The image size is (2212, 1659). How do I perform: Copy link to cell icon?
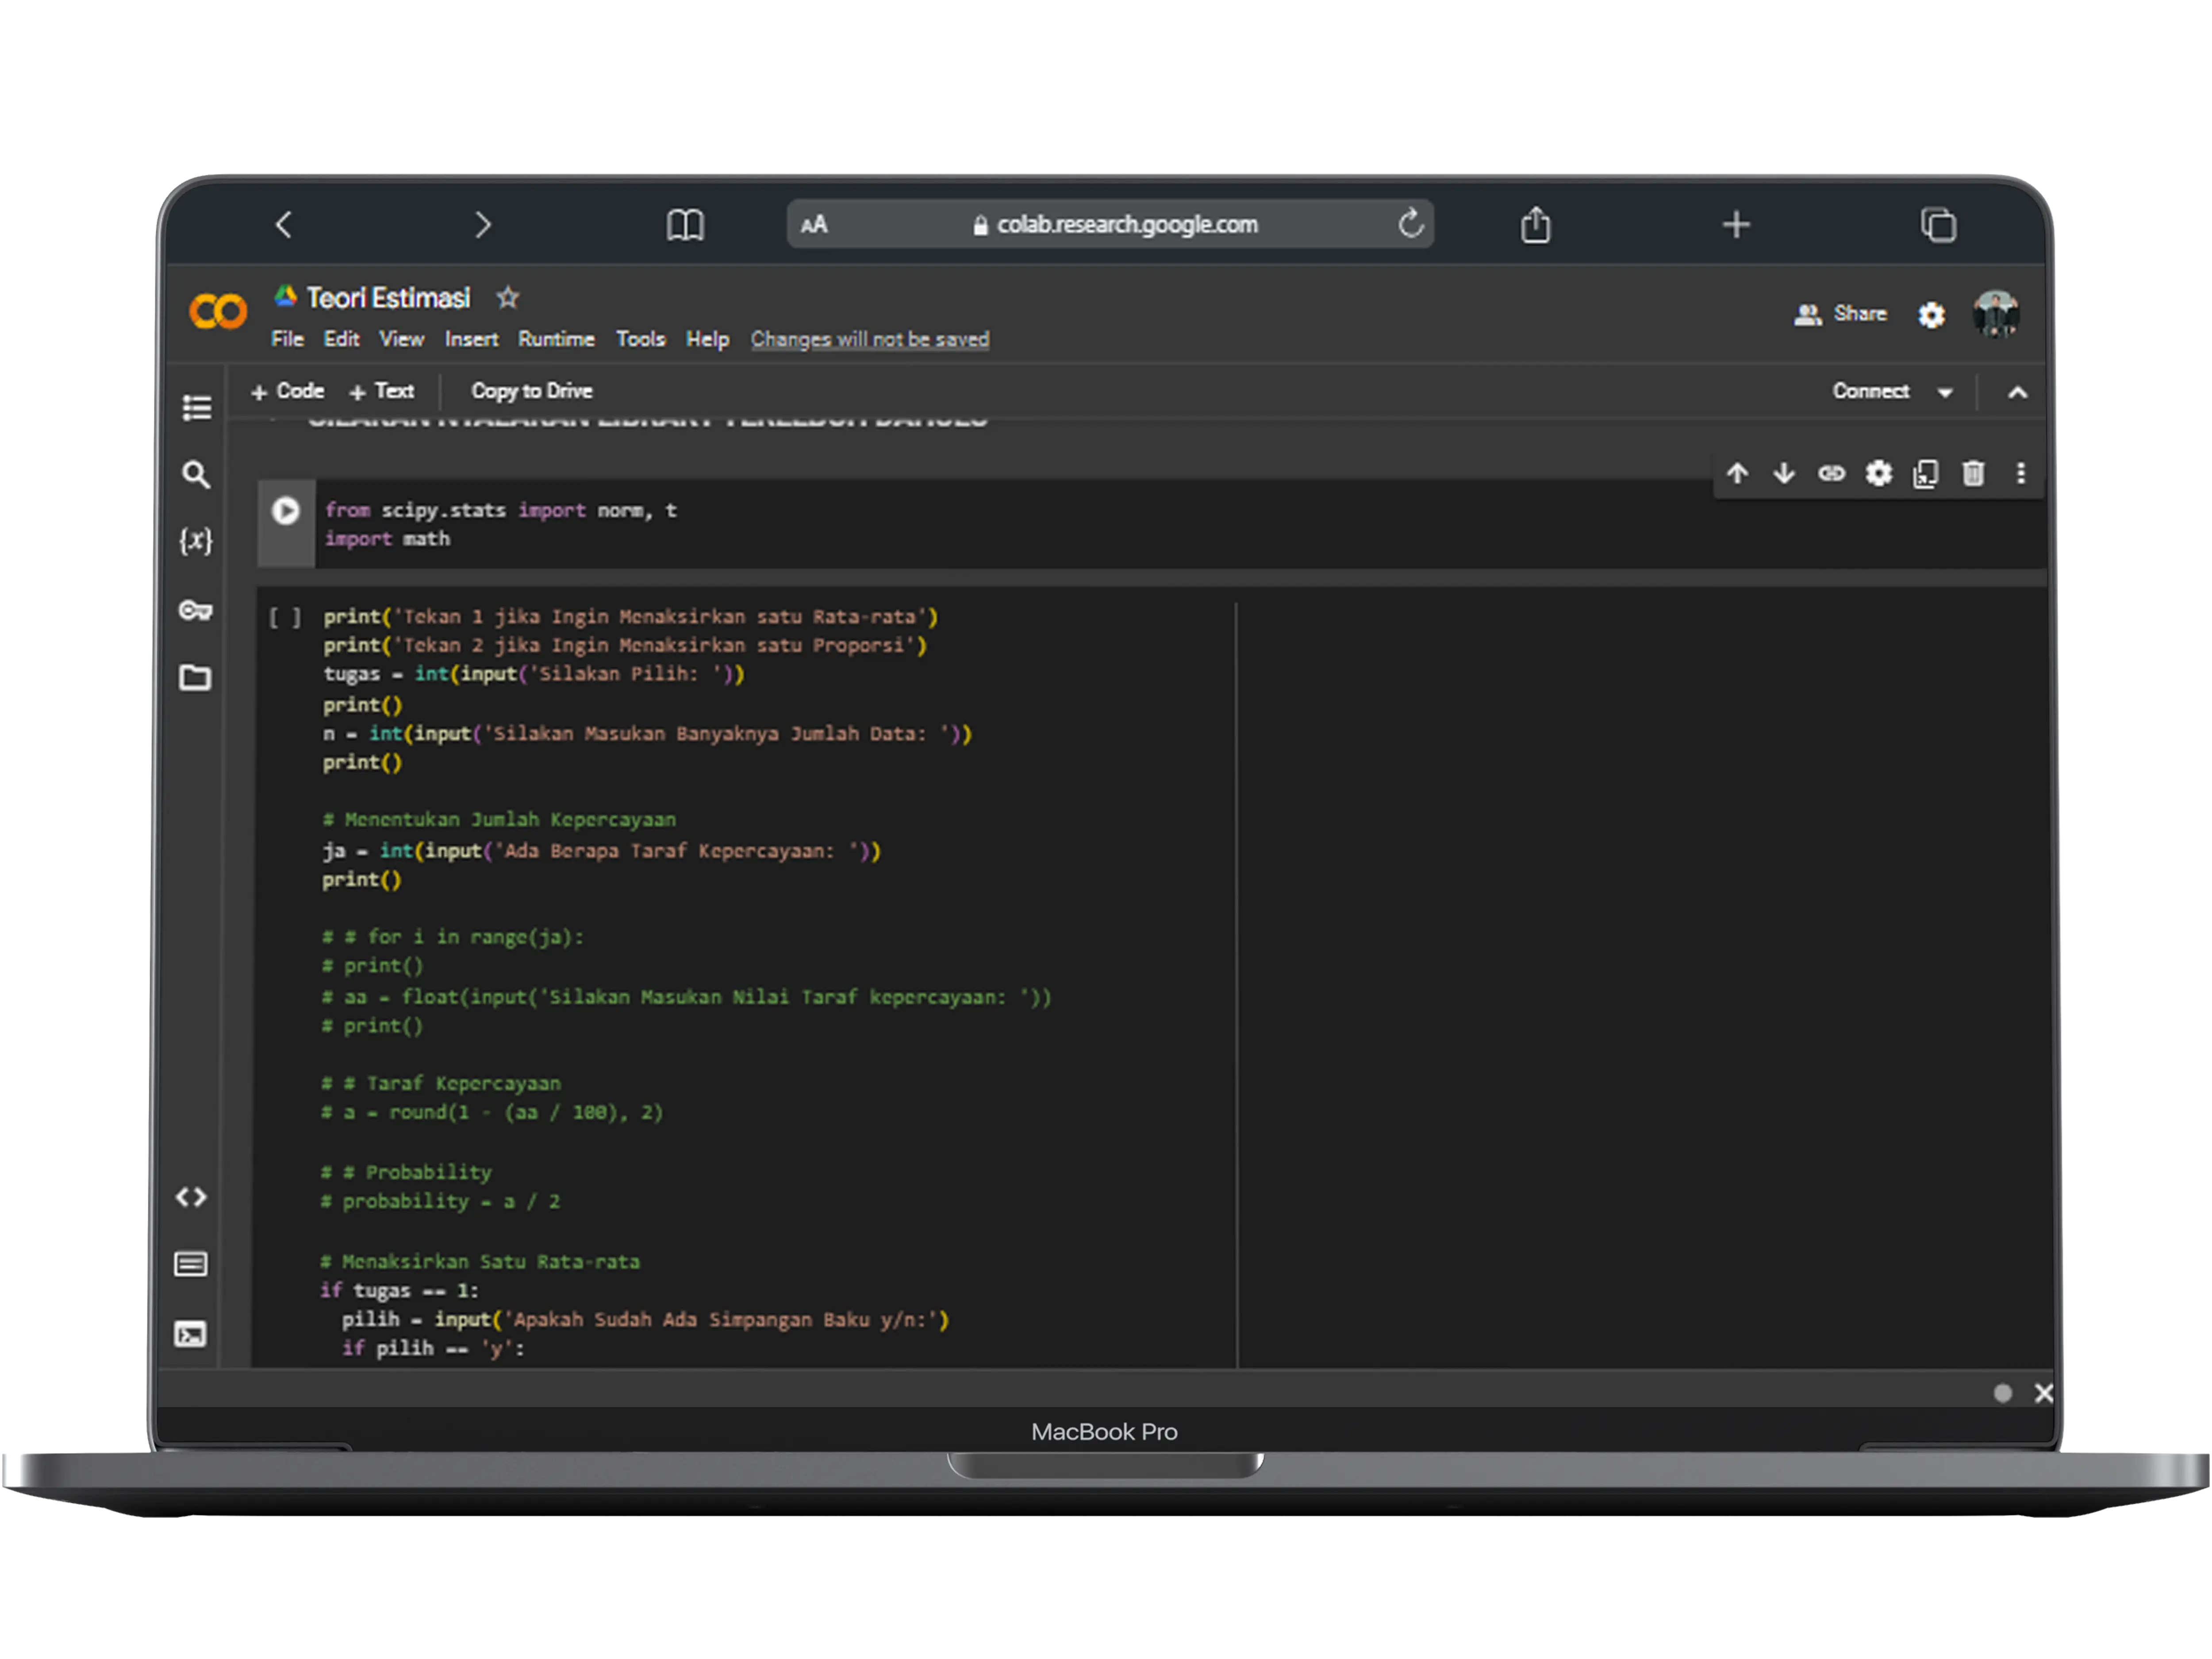[1831, 473]
